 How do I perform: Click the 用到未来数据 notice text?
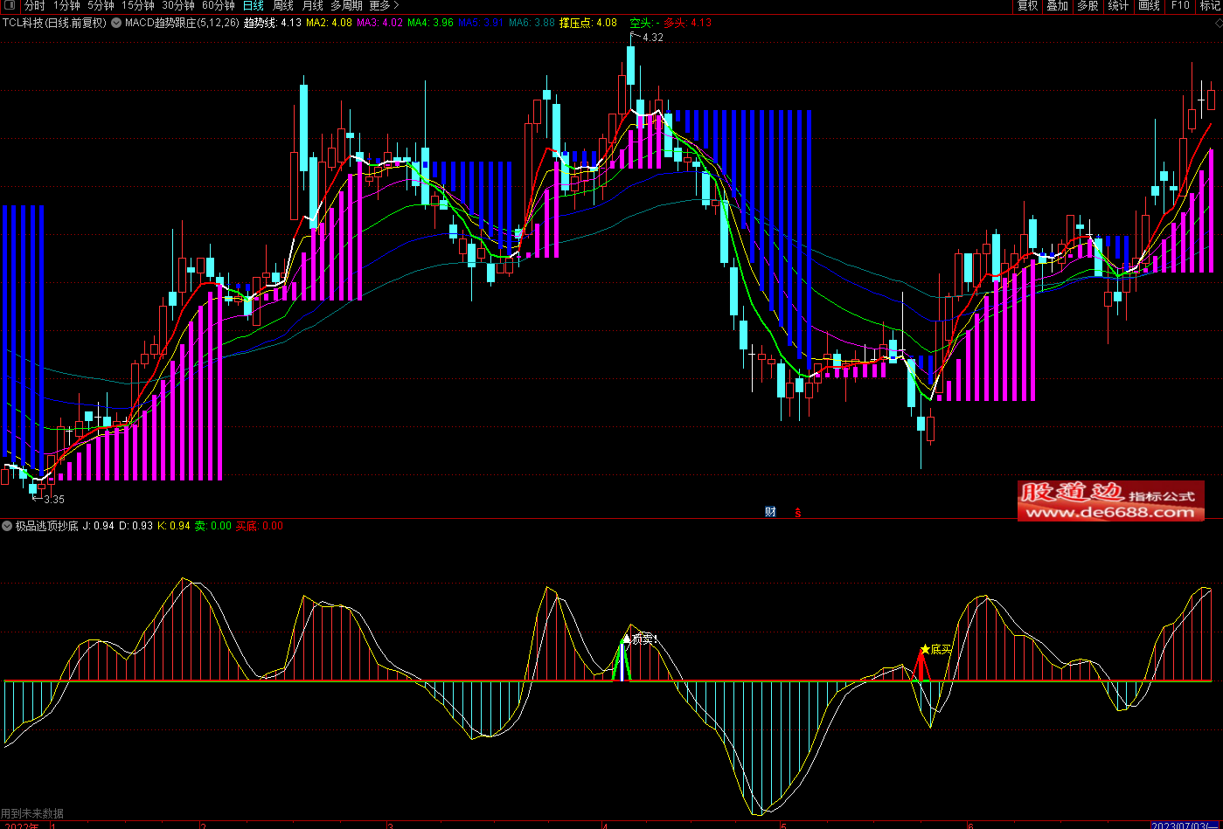click(32, 813)
